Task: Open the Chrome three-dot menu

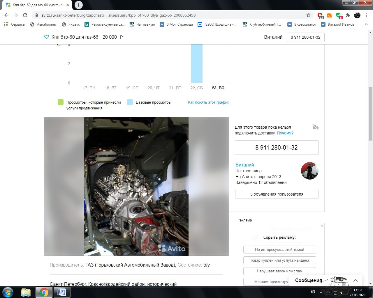Action: coord(366,15)
